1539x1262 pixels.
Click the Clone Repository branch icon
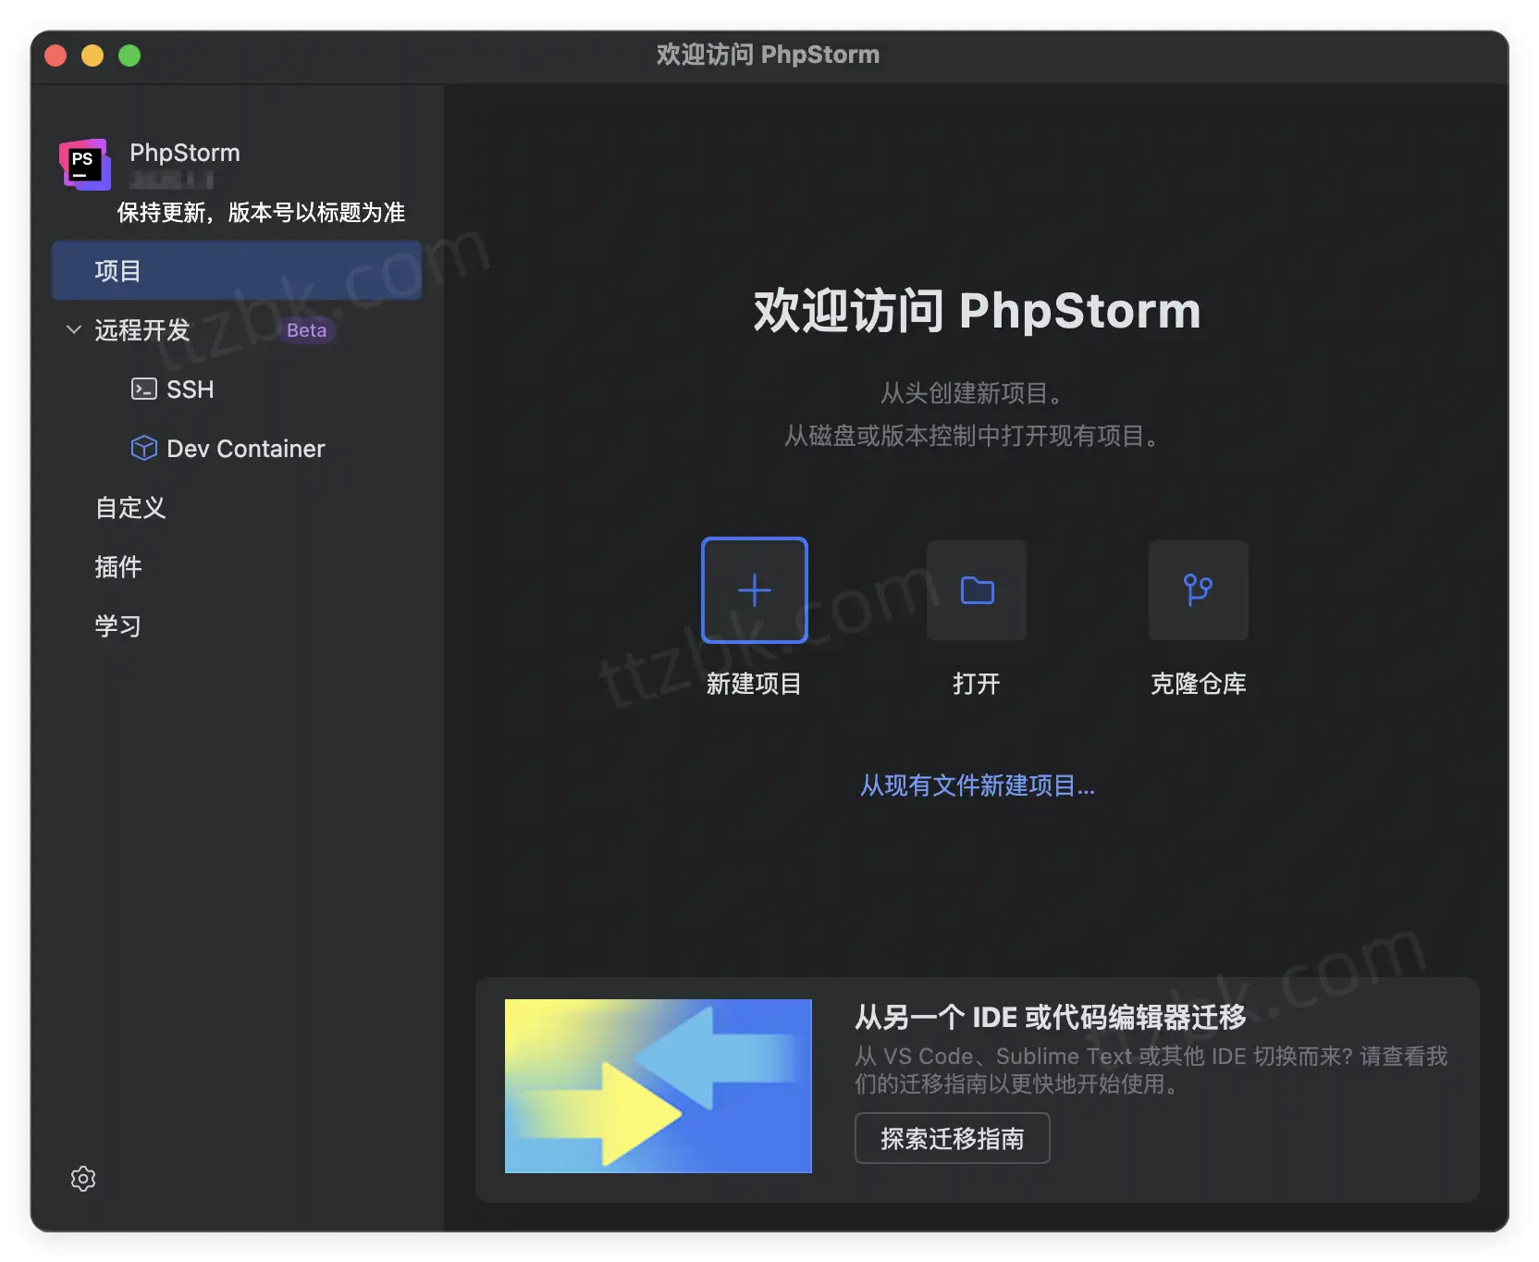[x=1198, y=590]
